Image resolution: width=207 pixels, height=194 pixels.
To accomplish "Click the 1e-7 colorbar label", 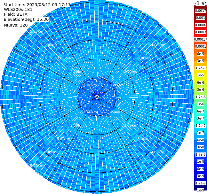I will click(x=201, y=133).
